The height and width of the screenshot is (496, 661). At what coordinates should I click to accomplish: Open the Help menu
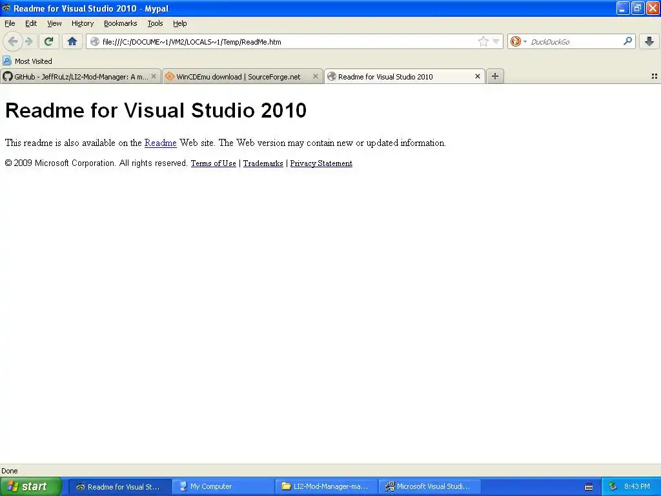(180, 23)
